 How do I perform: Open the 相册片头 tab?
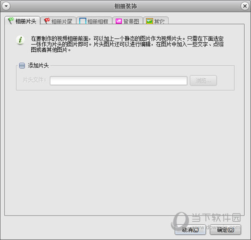pos(22,21)
